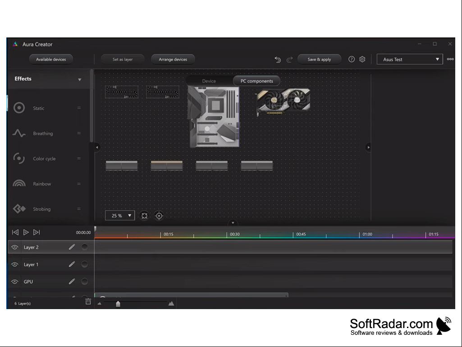Click the 6 Layer(s) count text
The width and height of the screenshot is (462, 347).
pos(23,303)
